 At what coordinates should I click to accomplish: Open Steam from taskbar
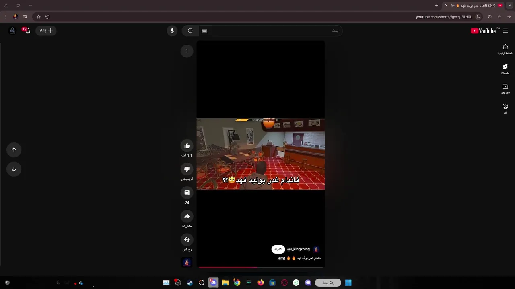pyautogui.click(x=190, y=283)
